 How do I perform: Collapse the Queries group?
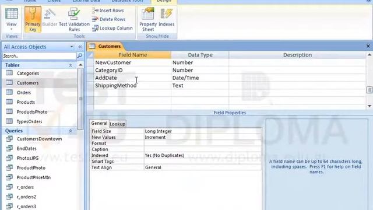coord(71,131)
